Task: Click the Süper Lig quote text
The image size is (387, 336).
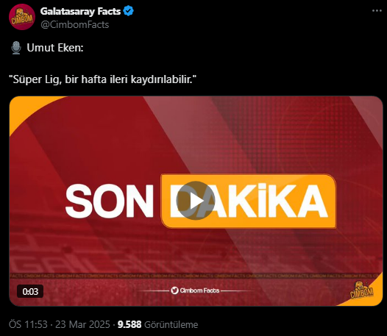Action: pyautogui.click(x=102, y=79)
